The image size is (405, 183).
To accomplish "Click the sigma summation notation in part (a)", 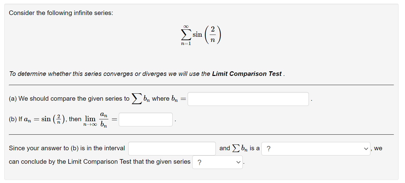I will tap(137, 99).
